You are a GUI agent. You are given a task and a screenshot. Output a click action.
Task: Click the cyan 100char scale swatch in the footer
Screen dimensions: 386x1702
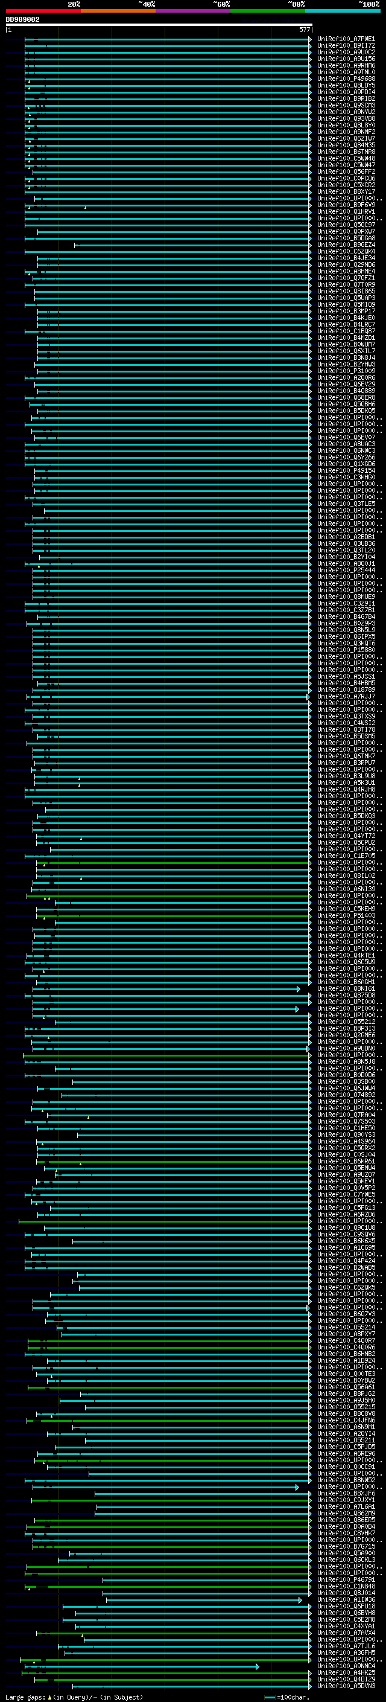coord(269,1697)
